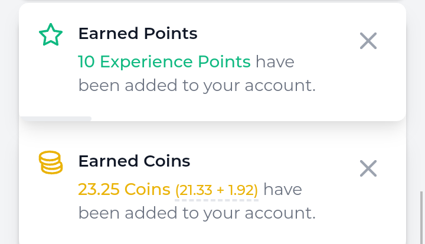Click "been added to your account" under Coins
The width and height of the screenshot is (425, 244).
tap(197, 213)
